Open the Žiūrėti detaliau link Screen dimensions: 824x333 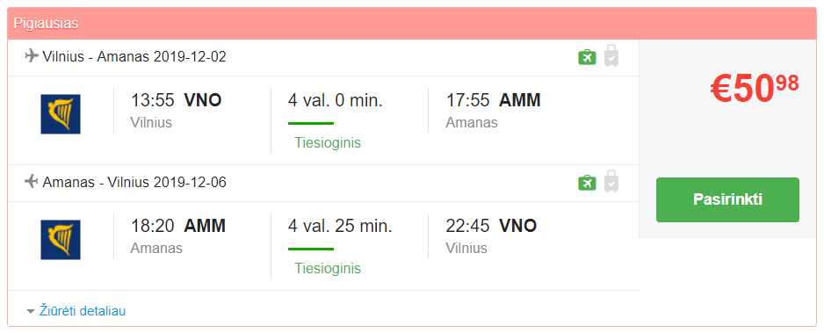tap(83, 311)
